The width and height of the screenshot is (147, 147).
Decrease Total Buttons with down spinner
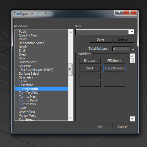point(133,50)
